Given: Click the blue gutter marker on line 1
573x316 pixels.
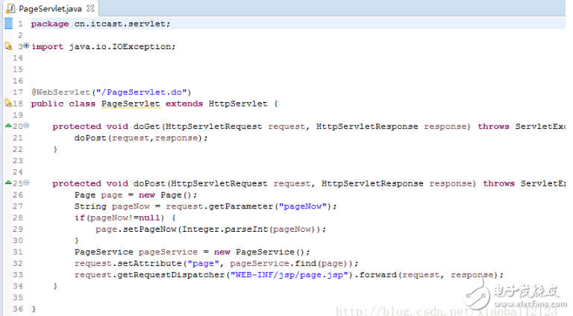Looking at the screenshot, I should pos(7,23).
